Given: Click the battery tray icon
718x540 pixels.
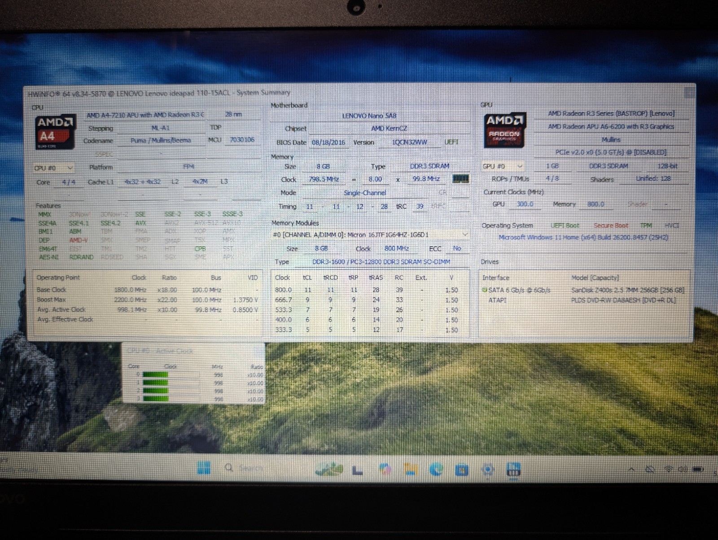Looking at the screenshot, I should [698, 470].
